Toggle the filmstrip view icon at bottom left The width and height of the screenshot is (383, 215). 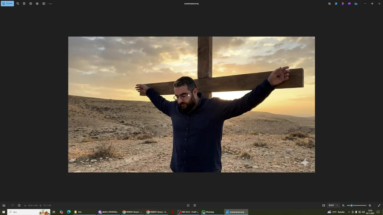coord(4,205)
